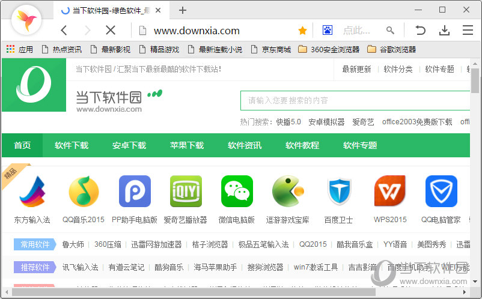Click office2003免费版下载 hot search link
Viewport: 482px width, 299px height.
(x=417, y=122)
